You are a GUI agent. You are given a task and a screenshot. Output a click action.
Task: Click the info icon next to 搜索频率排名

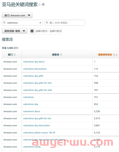pyautogui.click(x=114, y=55)
